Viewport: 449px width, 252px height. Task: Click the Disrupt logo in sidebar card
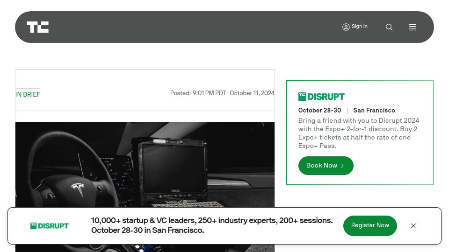[321, 97]
